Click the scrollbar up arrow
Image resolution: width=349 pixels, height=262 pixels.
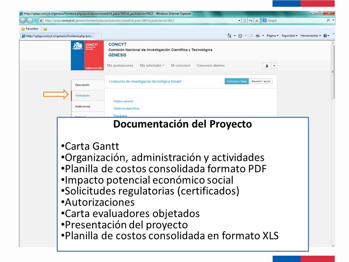(333, 43)
